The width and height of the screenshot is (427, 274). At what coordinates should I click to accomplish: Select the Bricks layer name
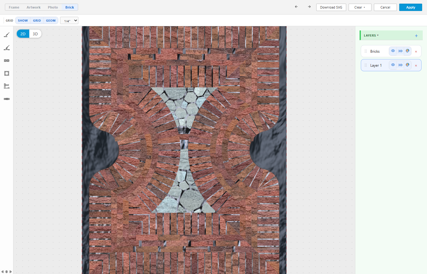click(375, 51)
